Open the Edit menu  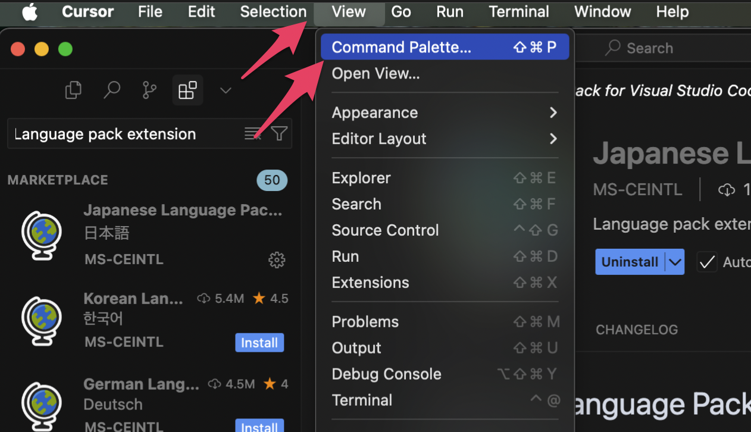tap(201, 12)
